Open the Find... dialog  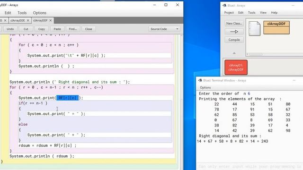[x=73, y=29]
